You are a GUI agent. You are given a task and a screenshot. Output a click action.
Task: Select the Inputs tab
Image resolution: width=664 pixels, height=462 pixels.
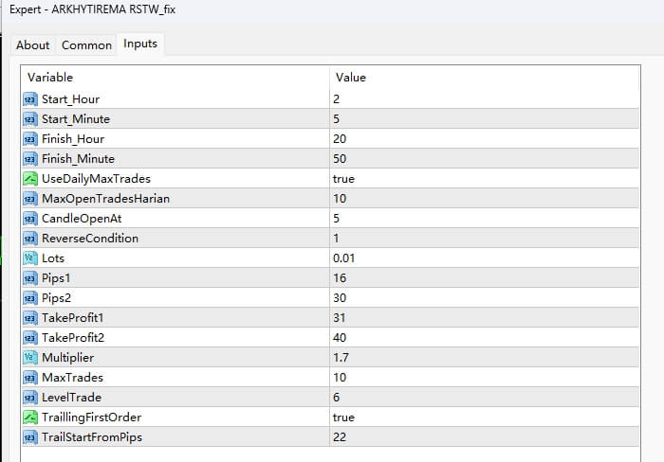click(140, 44)
